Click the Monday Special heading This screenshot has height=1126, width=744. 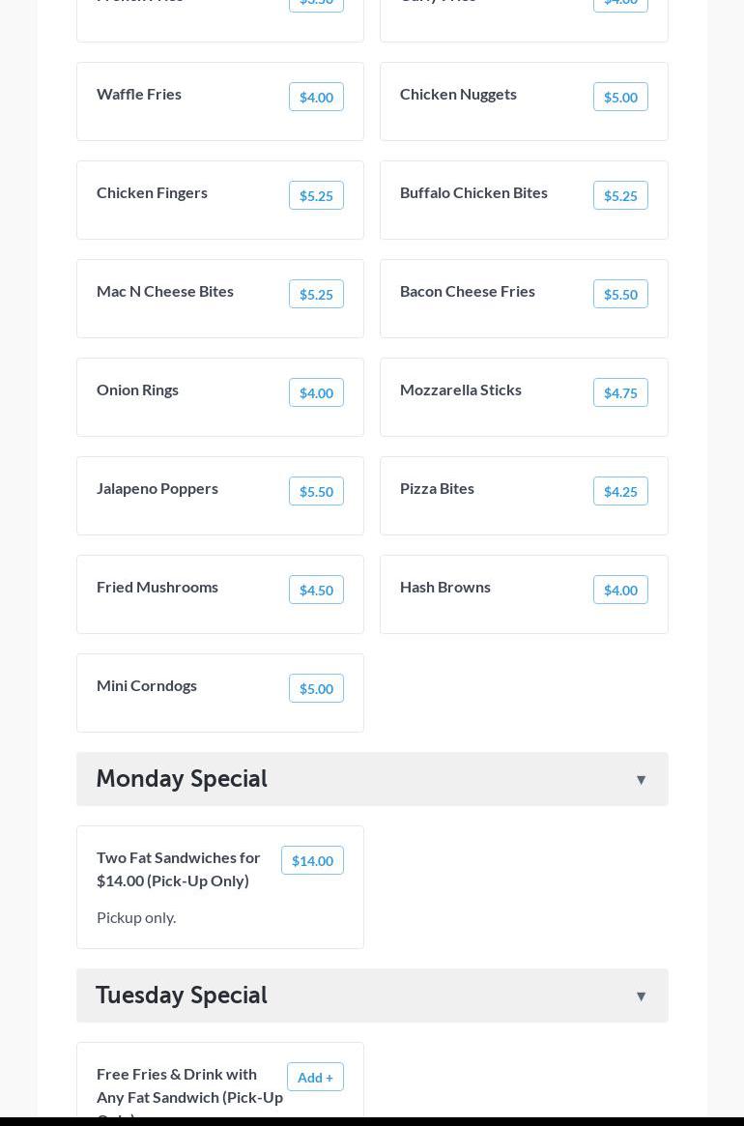182,779
